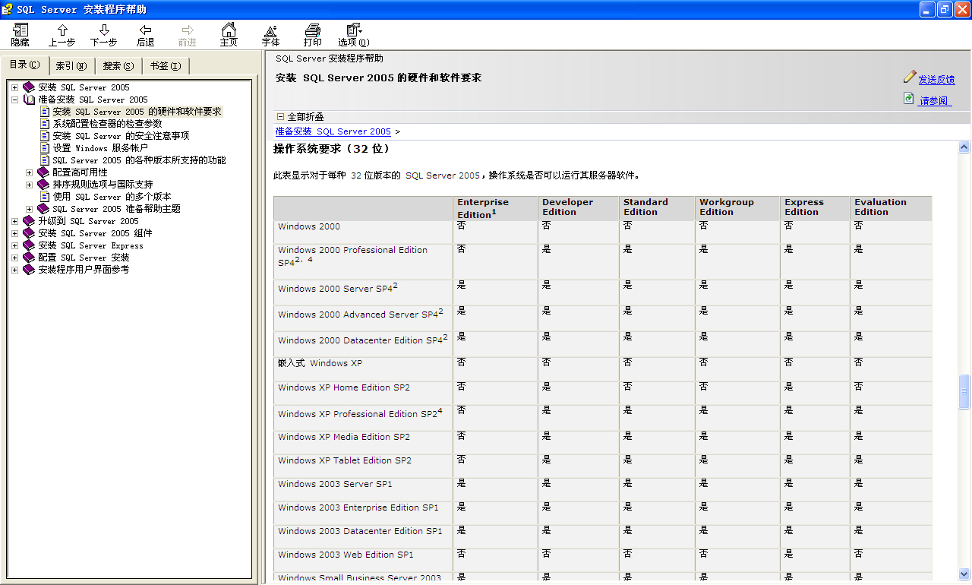This screenshot has height=585, width=972.
Task: Click the 前进 forward arrow icon
Action: 188,30
